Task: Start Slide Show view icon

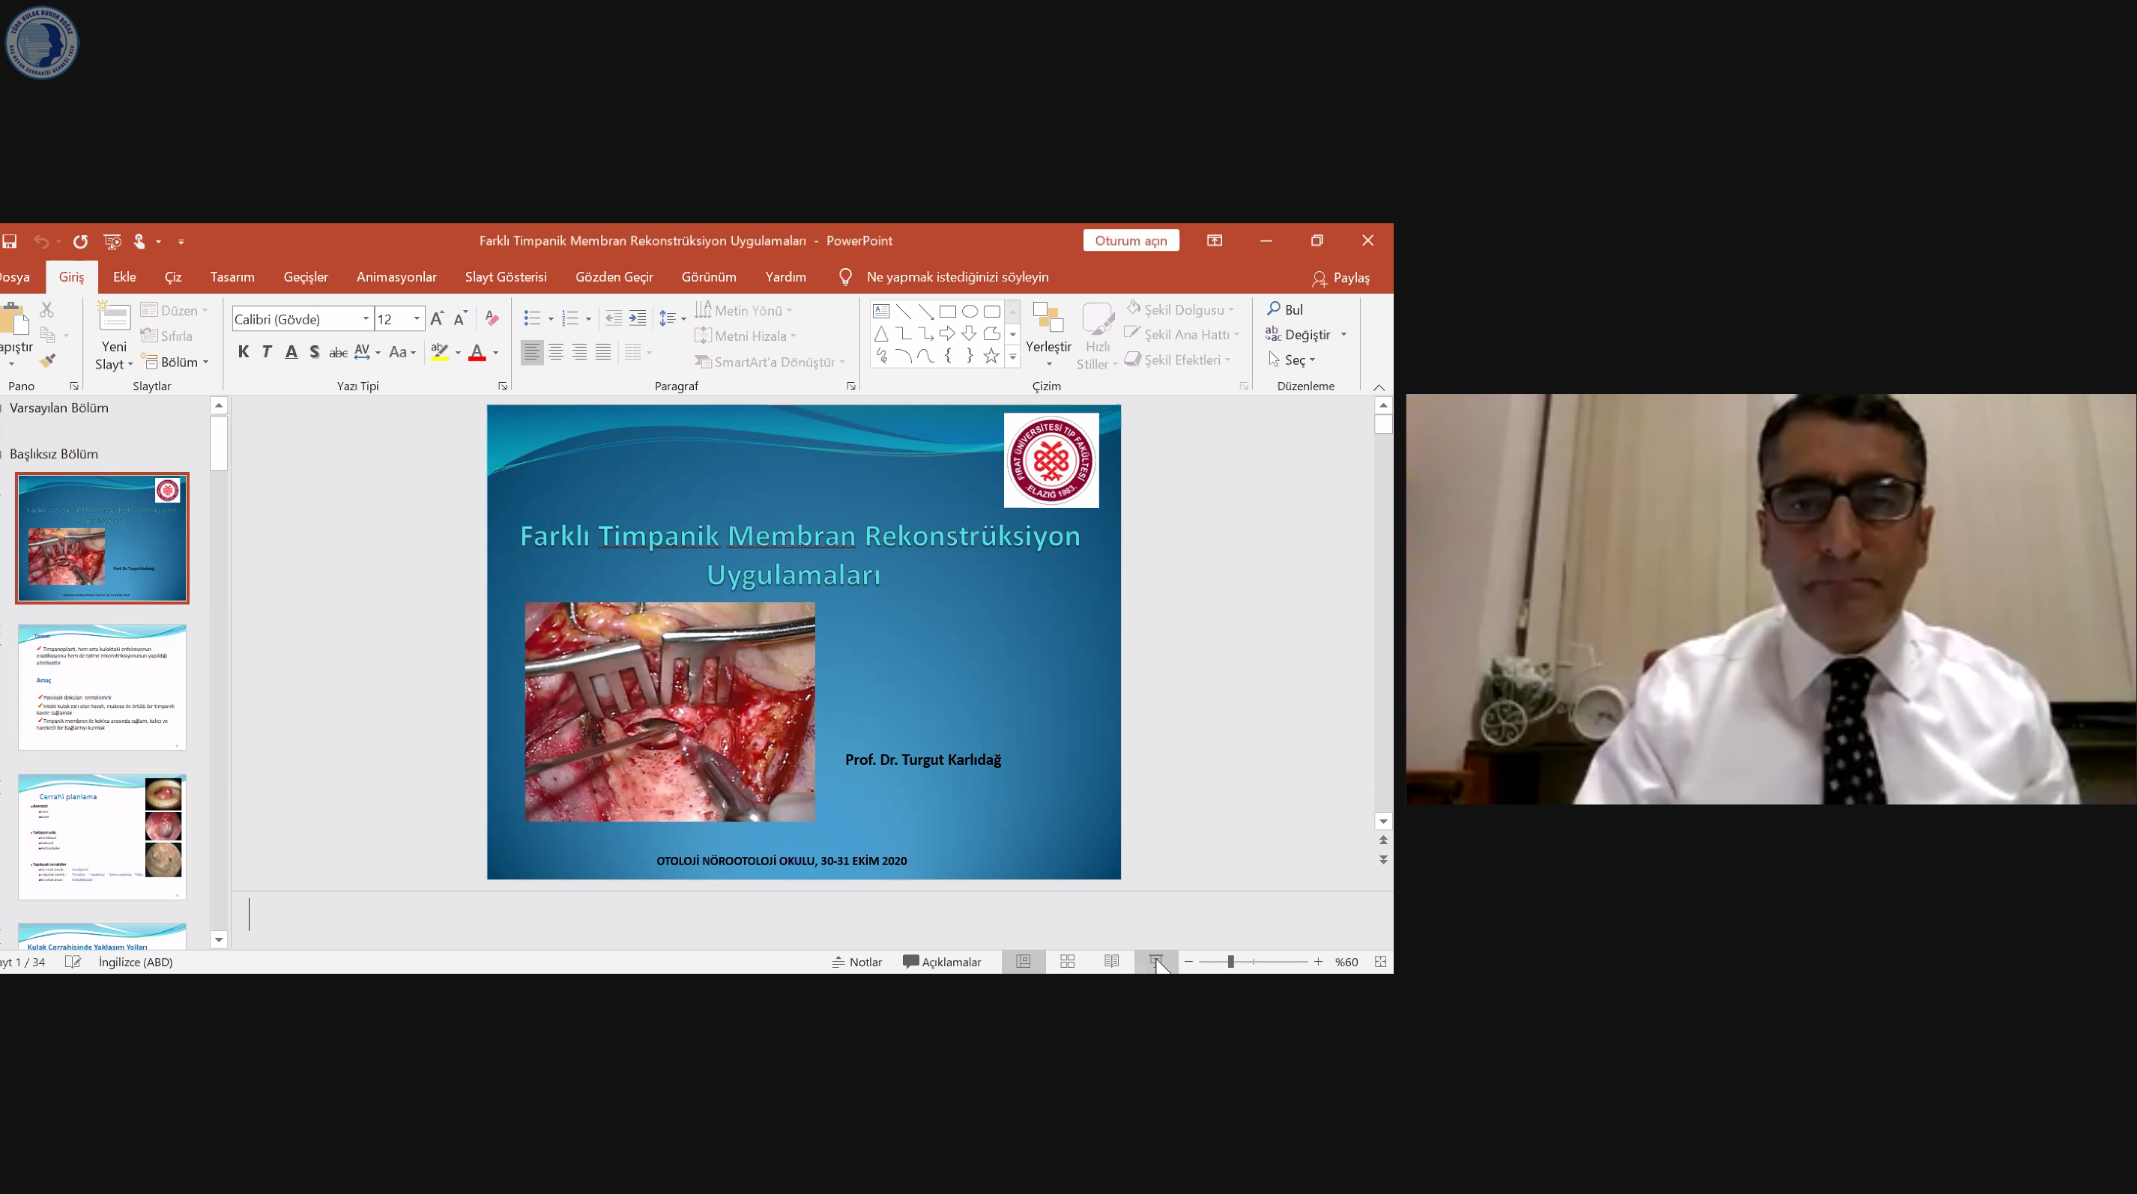Action: [1155, 962]
